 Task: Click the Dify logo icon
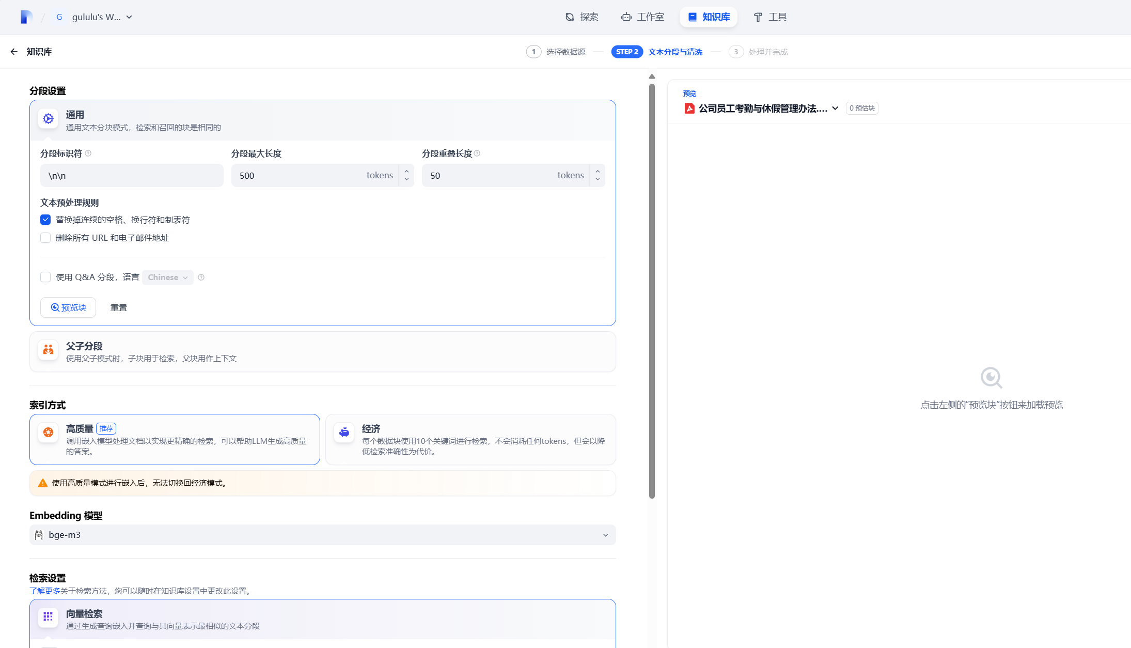coord(26,17)
